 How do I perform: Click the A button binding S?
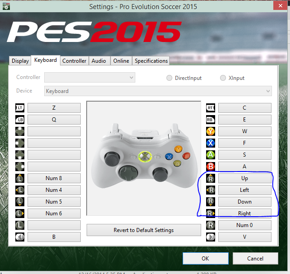(245, 155)
